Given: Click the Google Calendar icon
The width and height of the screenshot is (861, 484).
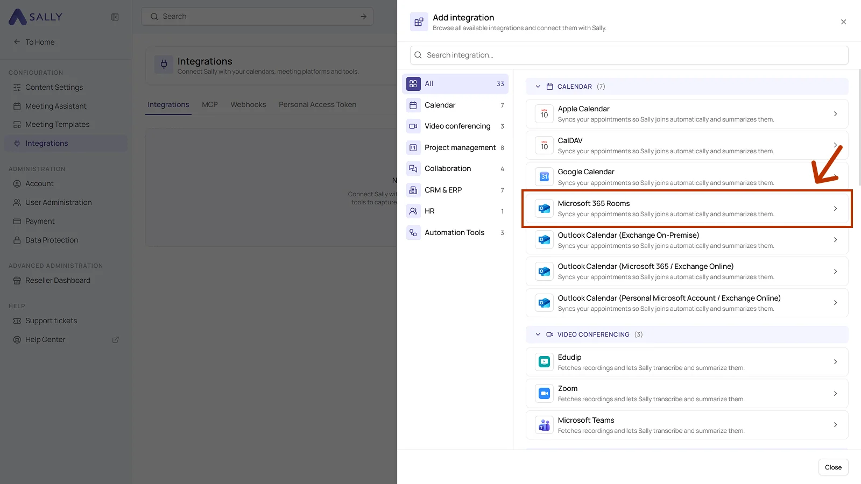Looking at the screenshot, I should [x=544, y=176].
